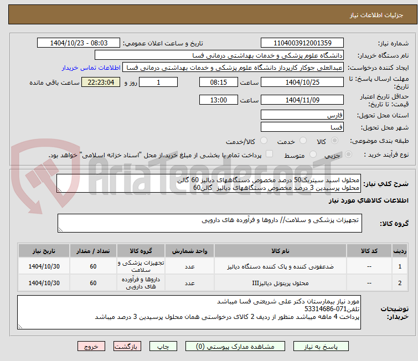The height and width of the screenshot is (361, 418).
Task: Click the days remaining field showing 1
Action: [x=158, y=82]
